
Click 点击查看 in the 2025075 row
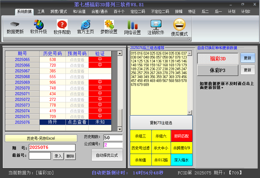coord(77,116)
